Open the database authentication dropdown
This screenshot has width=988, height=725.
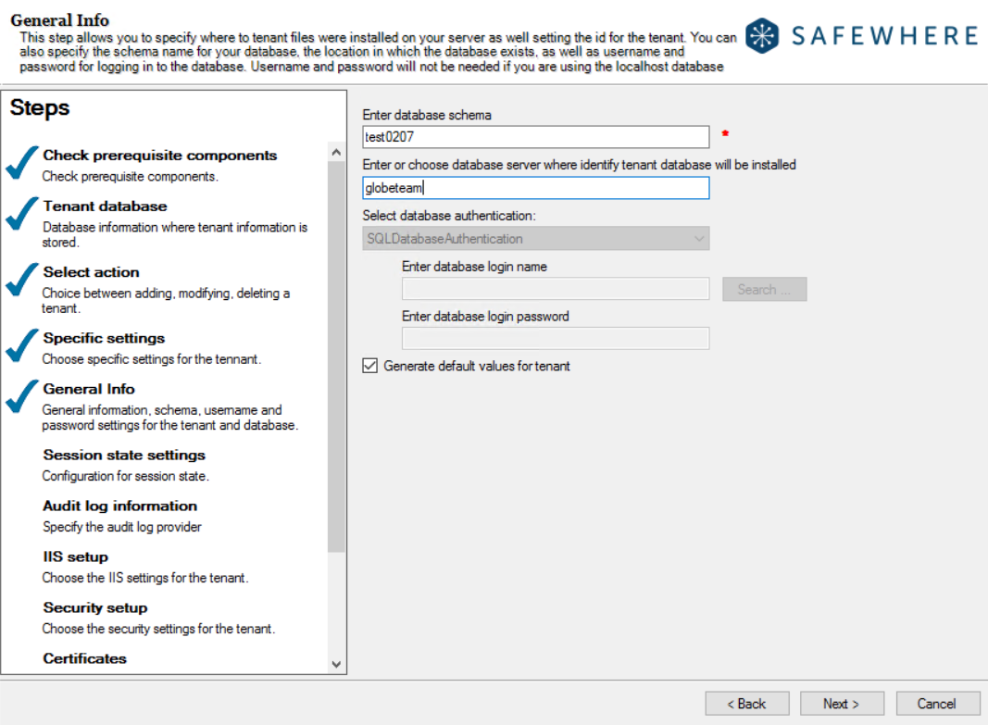point(535,239)
